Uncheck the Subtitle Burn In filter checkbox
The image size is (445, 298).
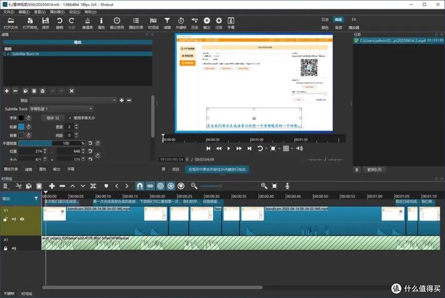point(8,54)
